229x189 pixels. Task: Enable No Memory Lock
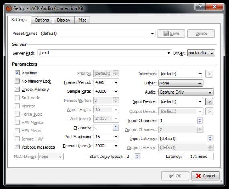[x=17, y=81]
